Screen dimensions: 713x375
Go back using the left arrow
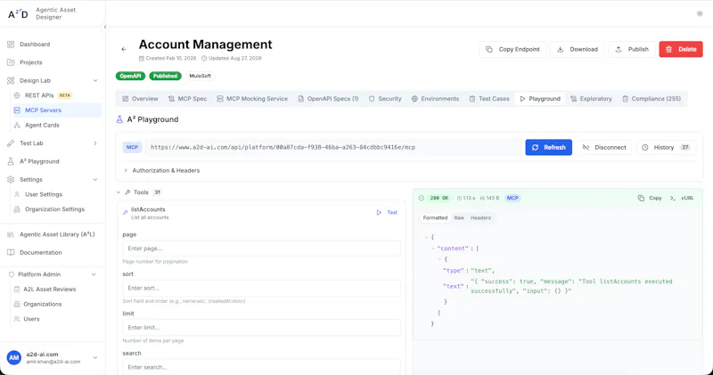124,49
